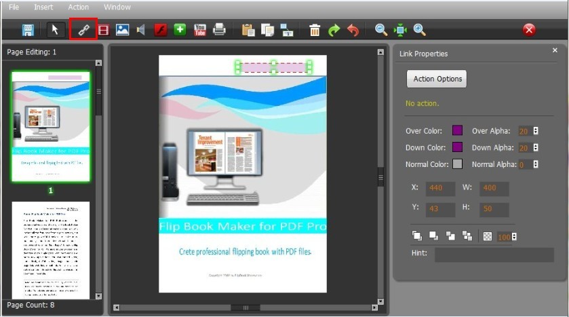569x317 pixels.
Task: Redo with the green arrow
Action: coord(334,30)
